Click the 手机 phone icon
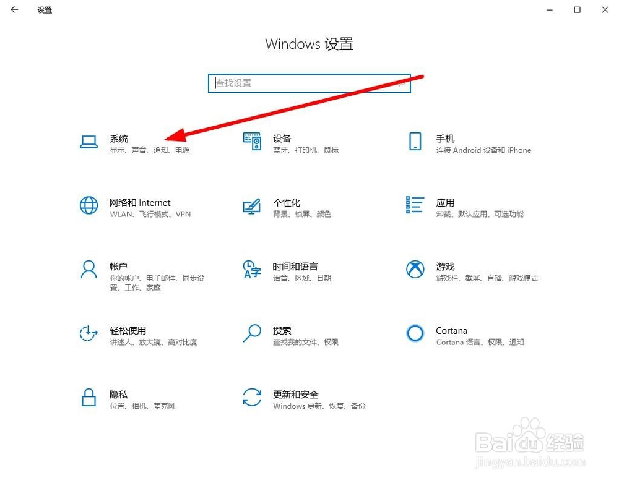This screenshot has width=619, height=483. click(415, 141)
